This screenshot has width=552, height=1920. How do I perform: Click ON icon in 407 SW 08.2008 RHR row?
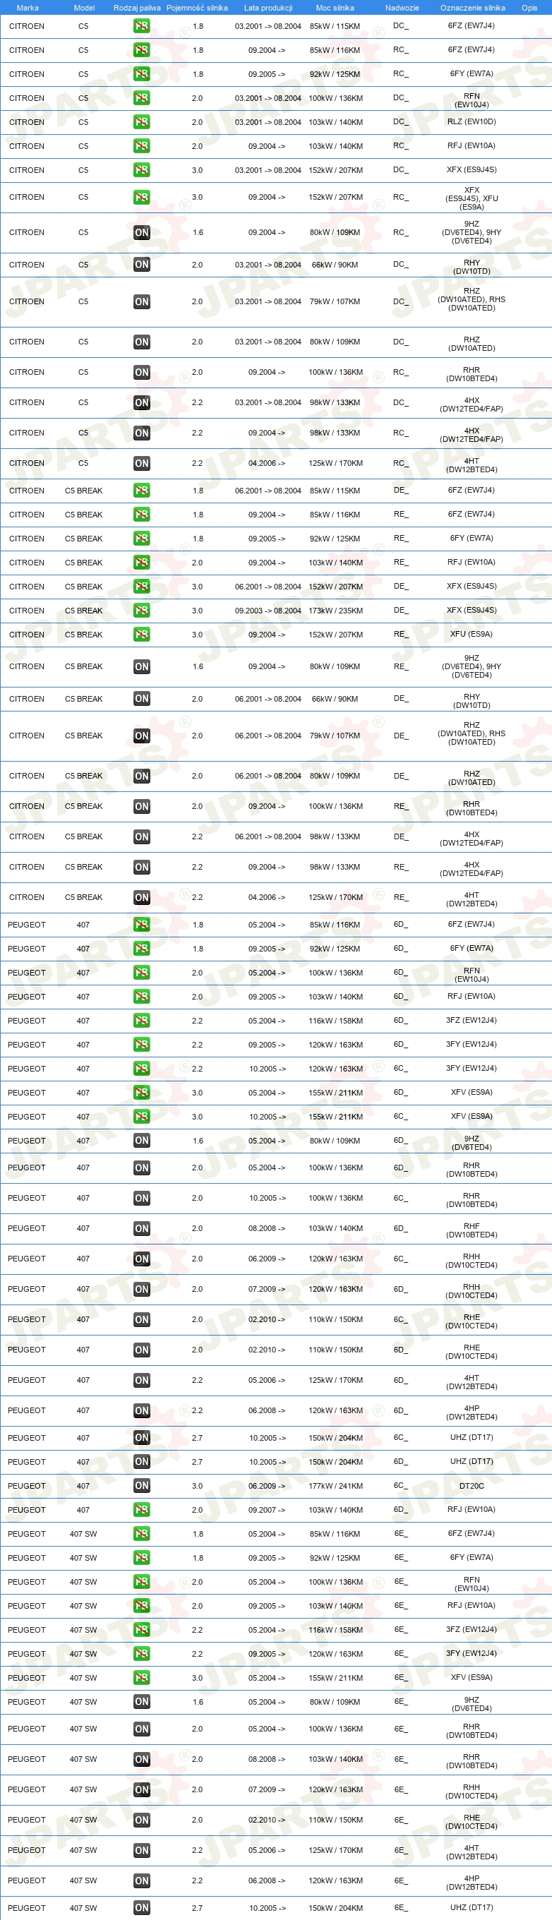click(142, 1759)
